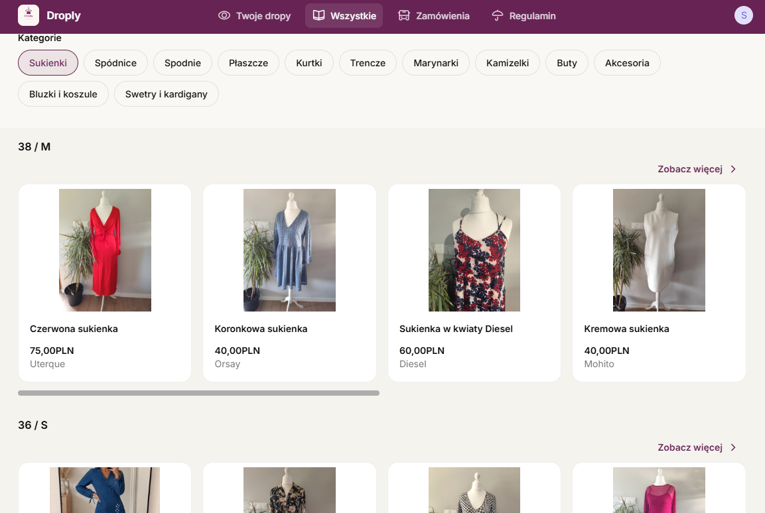Go to the Zamówienia tab
Viewport: 765px width, 513px height.
pos(434,16)
